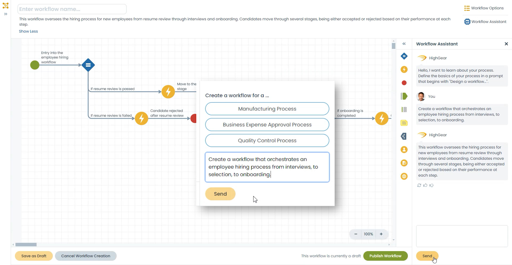Give a thumbs down to the assistant reply
This screenshot has height=265, width=512.
click(431, 185)
